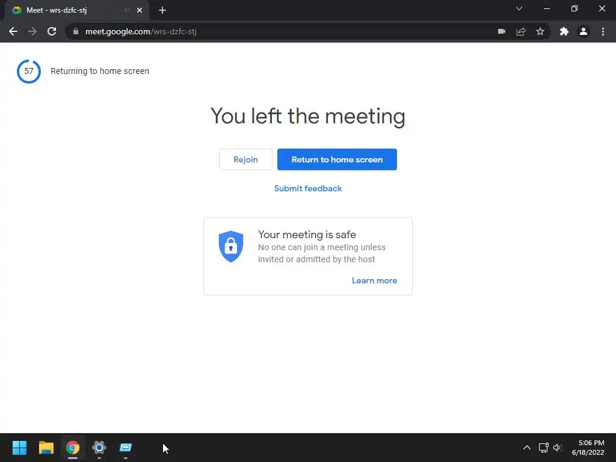The height and width of the screenshot is (462, 616).
Task: Click 'Returning to home screen' text
Action: (100, 71)
